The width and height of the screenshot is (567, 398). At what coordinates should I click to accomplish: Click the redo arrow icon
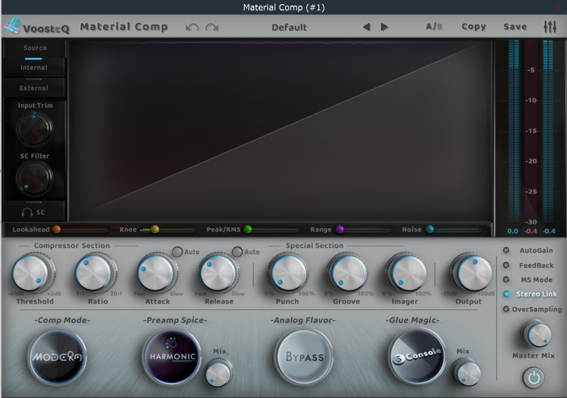(212, 28)
